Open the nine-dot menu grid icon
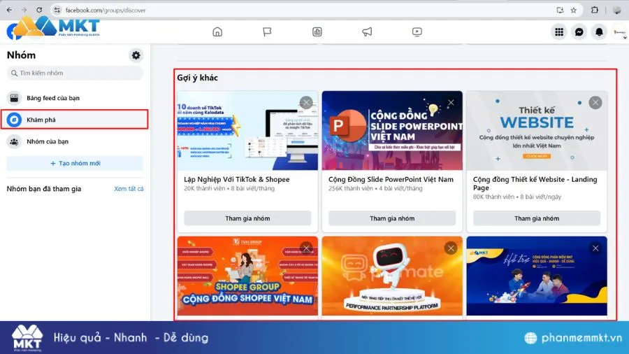 [559, 31]
